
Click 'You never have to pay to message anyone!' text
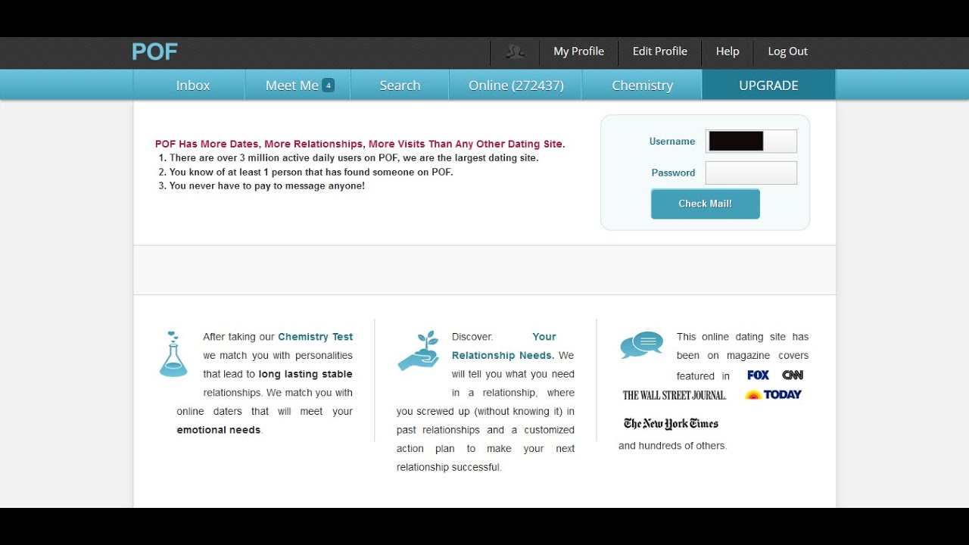[x=266, y=185]
